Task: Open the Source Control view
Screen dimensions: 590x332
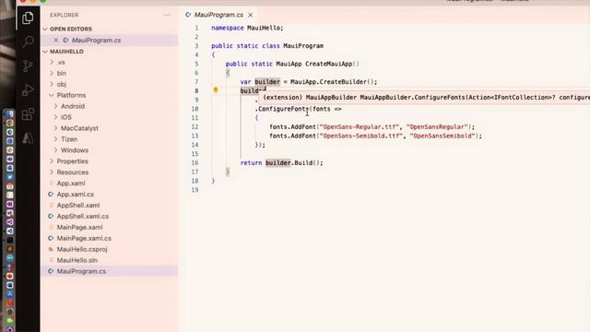Action: click(x=28, y=65)
